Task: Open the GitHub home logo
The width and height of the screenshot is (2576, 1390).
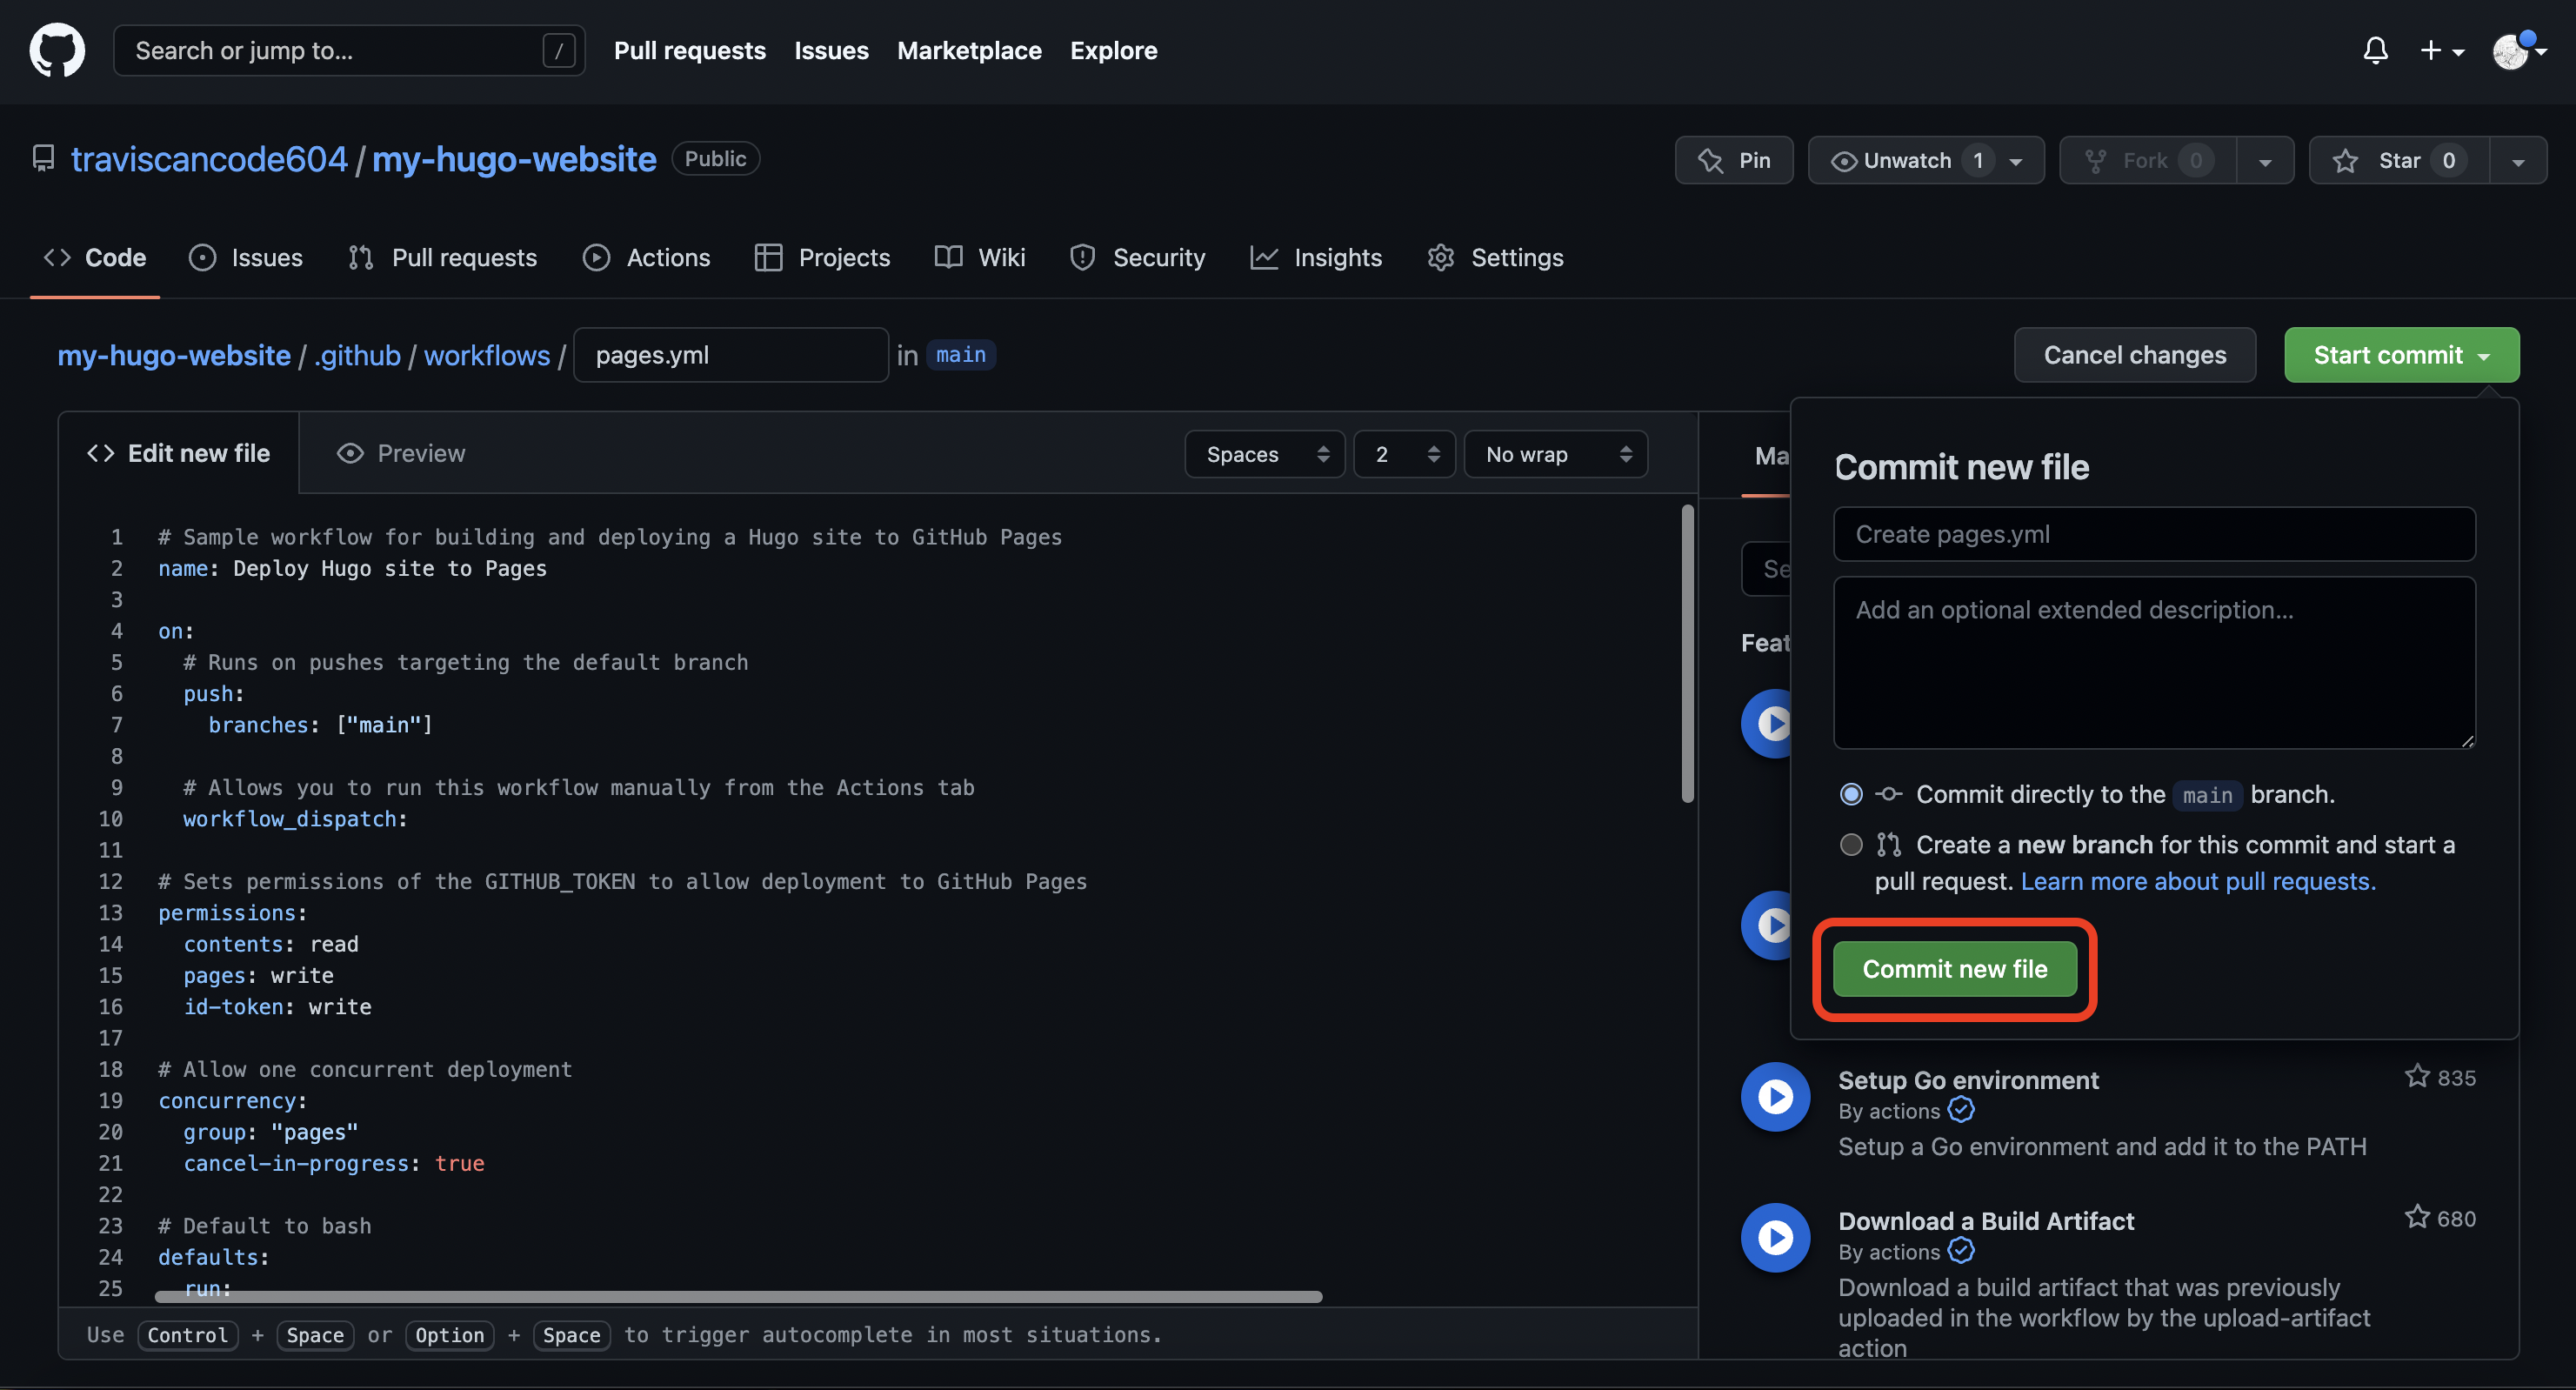Action: (x=57, y=50)
